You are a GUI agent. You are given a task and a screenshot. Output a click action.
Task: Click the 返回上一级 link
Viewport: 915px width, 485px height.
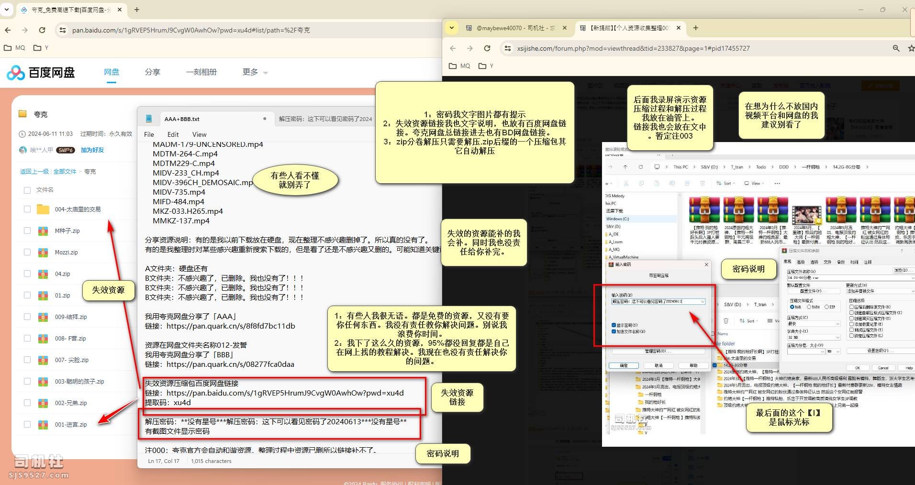point(34,172)
